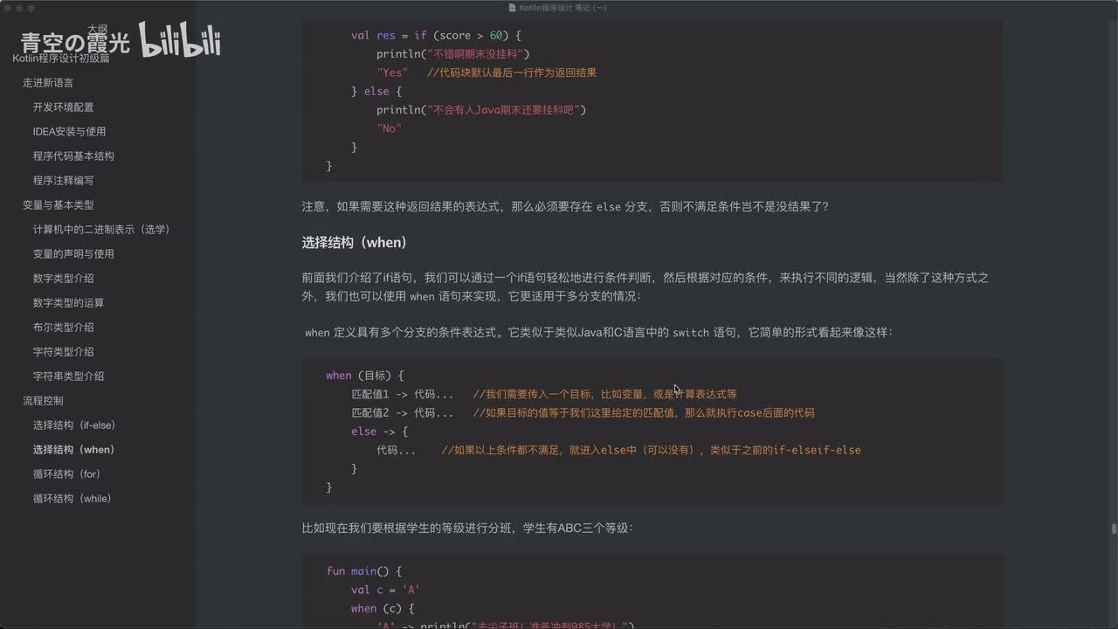Jump to 循环结构（for） section
The image size is (1118, 629).
click(66, 474)
